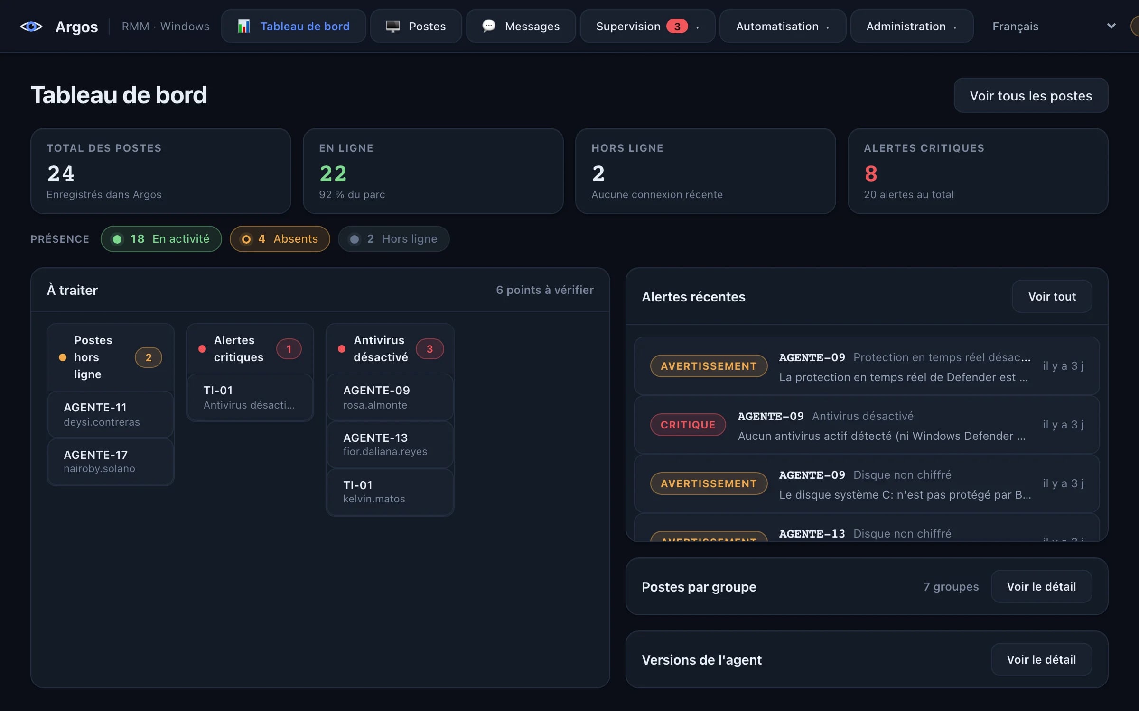Click the speech bubble icon beside Messages

pyautogui.click(x=488, y=26)
